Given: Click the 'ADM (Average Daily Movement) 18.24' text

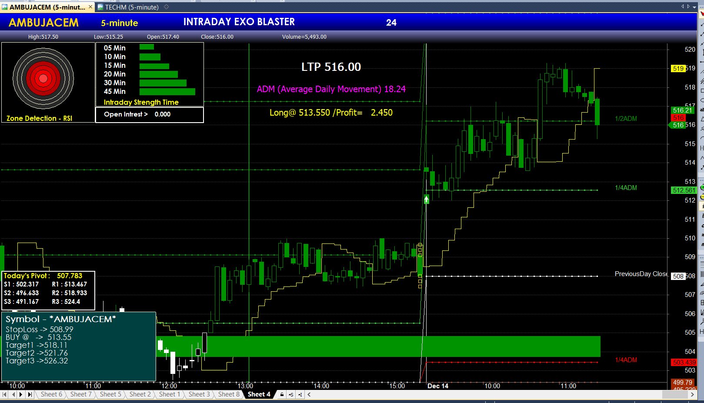Looking at the screenshot, I should click(331, 89).
